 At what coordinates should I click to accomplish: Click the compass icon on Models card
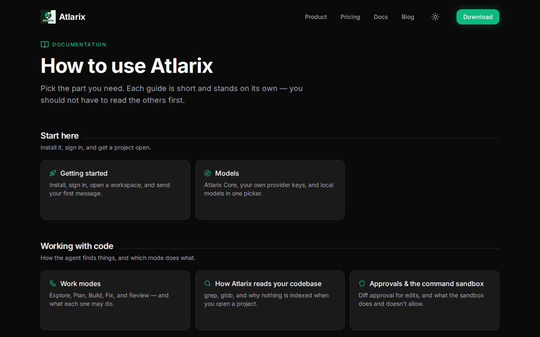coord(208,173)
